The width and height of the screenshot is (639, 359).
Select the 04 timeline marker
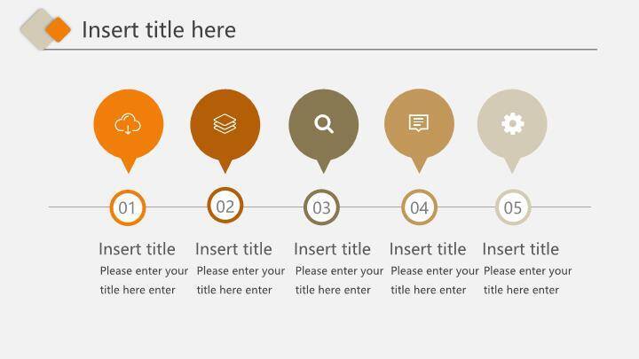pyautogui.click(x=419, y=208)
